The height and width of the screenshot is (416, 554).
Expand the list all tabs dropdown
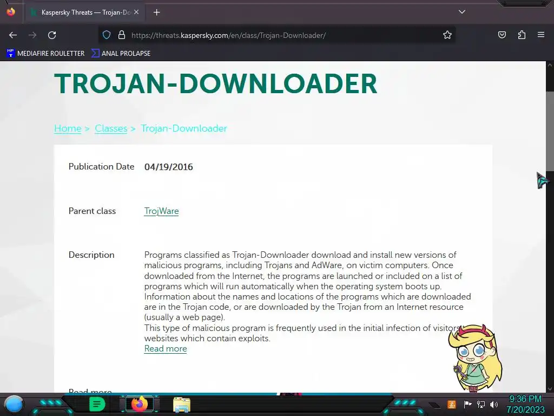coord(462,12)
